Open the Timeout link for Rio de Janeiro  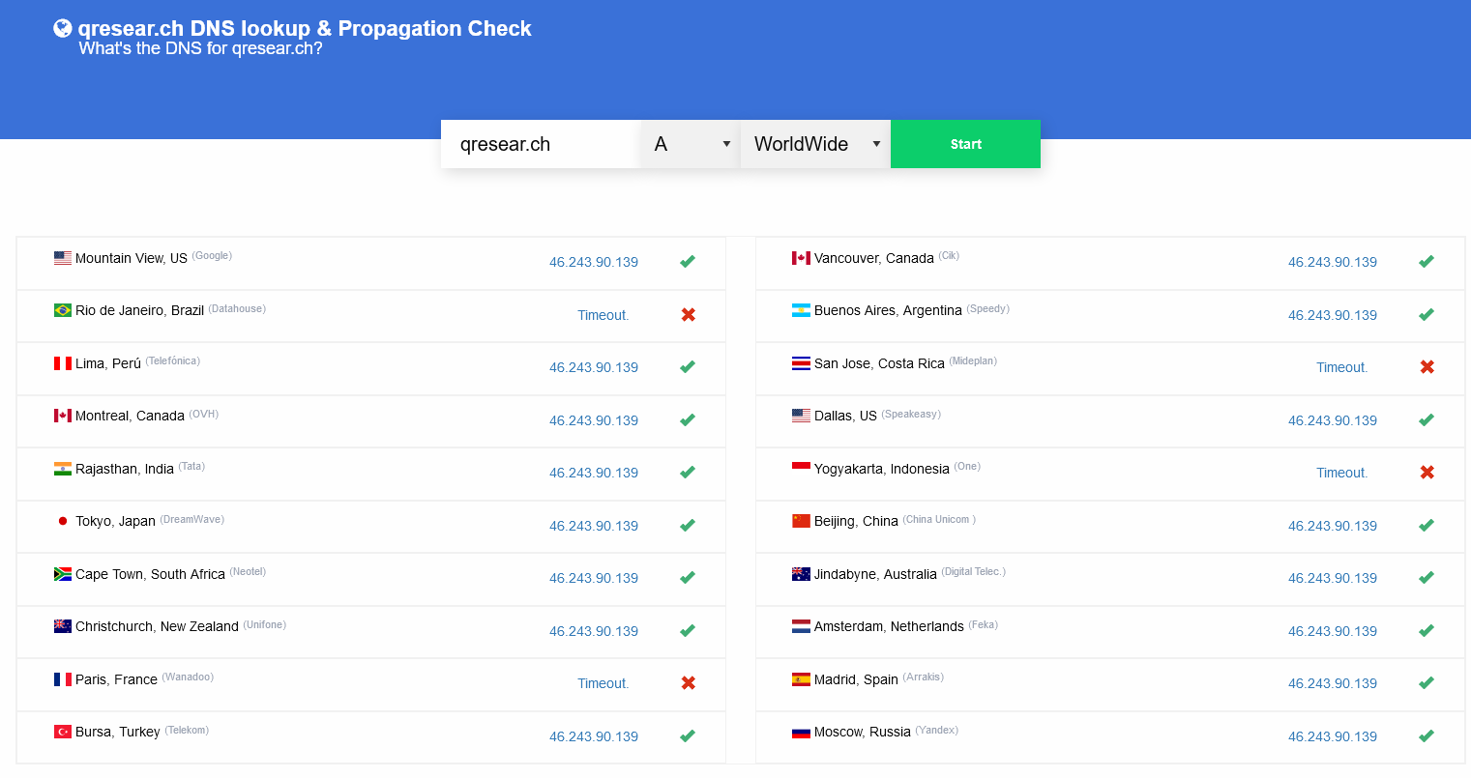603,315
